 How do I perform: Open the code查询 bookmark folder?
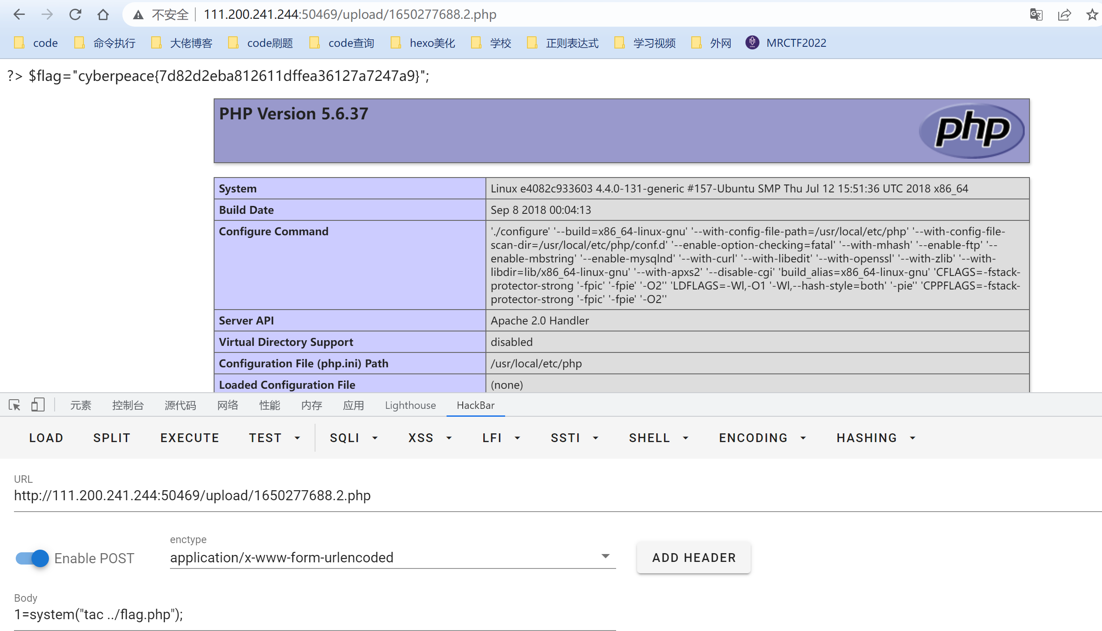[x=342, y=43]
